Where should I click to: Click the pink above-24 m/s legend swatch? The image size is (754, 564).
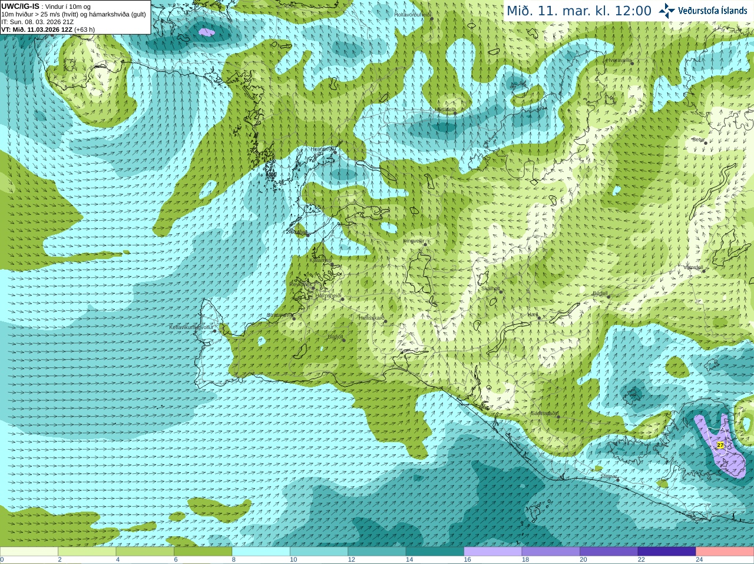point(725,552)
